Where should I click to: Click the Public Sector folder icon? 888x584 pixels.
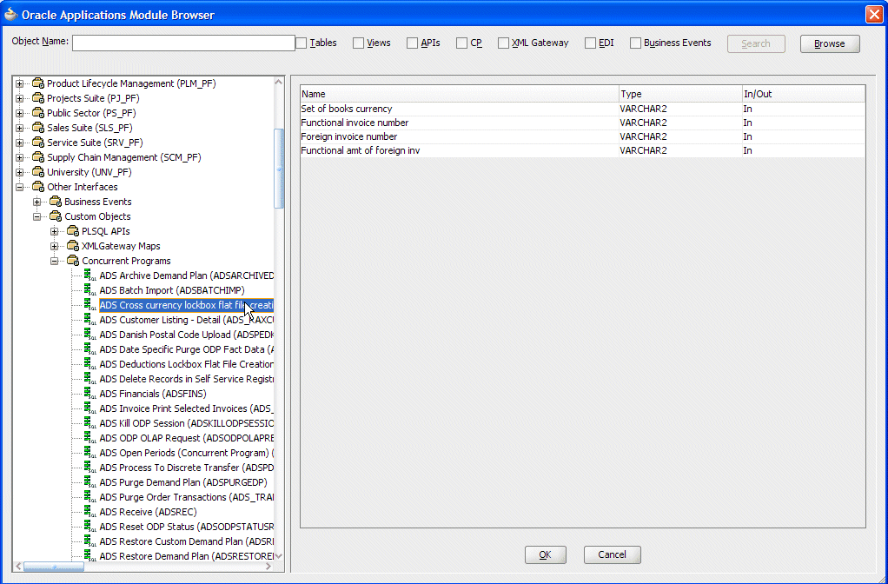(38, 113)
